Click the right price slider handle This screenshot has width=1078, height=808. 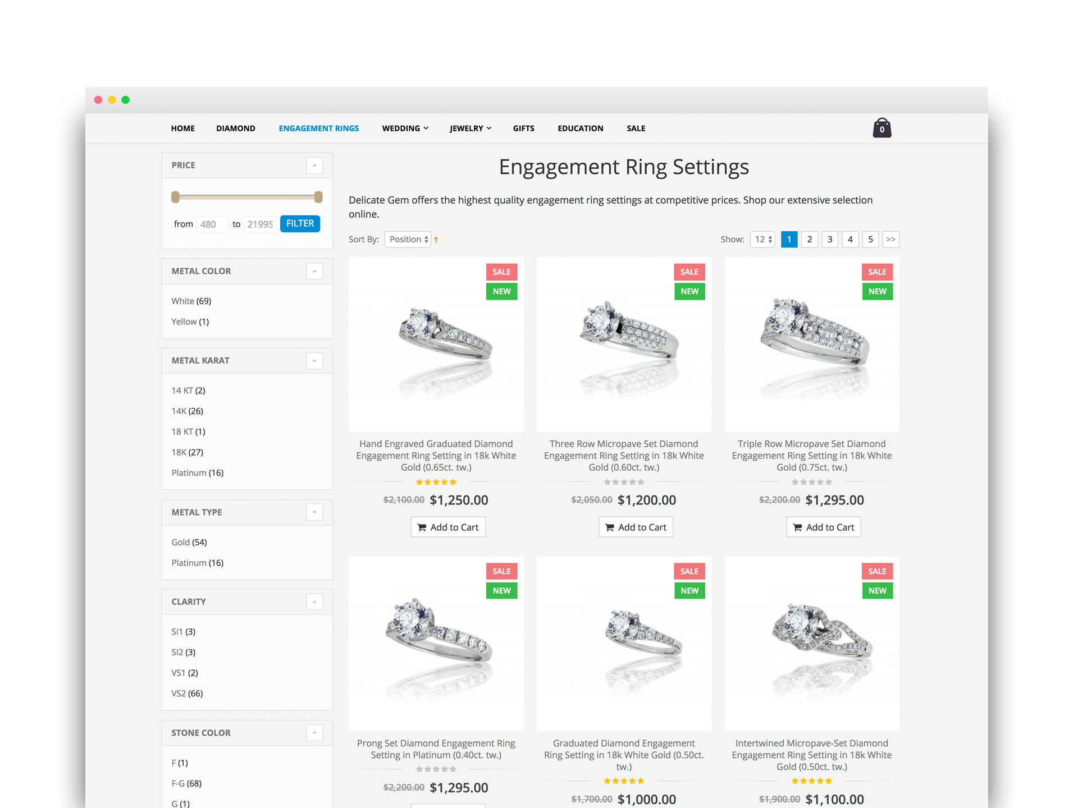(x=318, y=197)
